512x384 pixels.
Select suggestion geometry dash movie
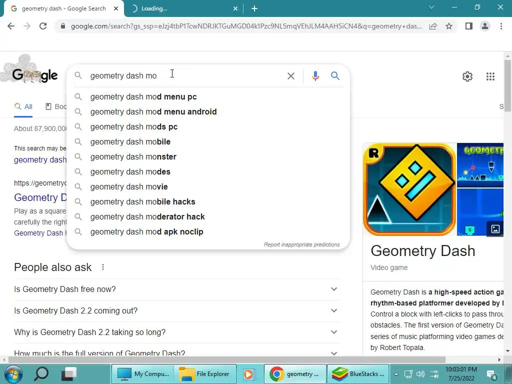point(208,187)
